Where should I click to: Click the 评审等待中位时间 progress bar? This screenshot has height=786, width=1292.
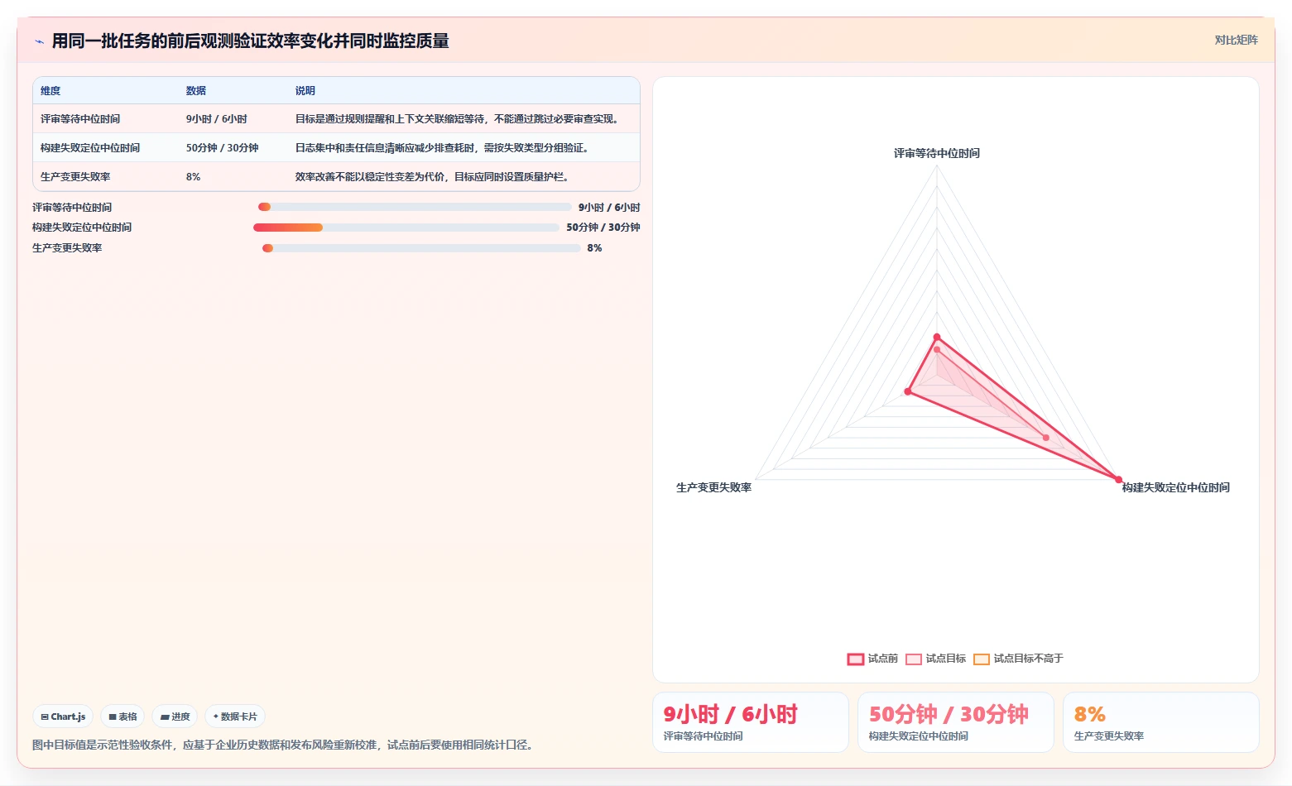point(415,207)
